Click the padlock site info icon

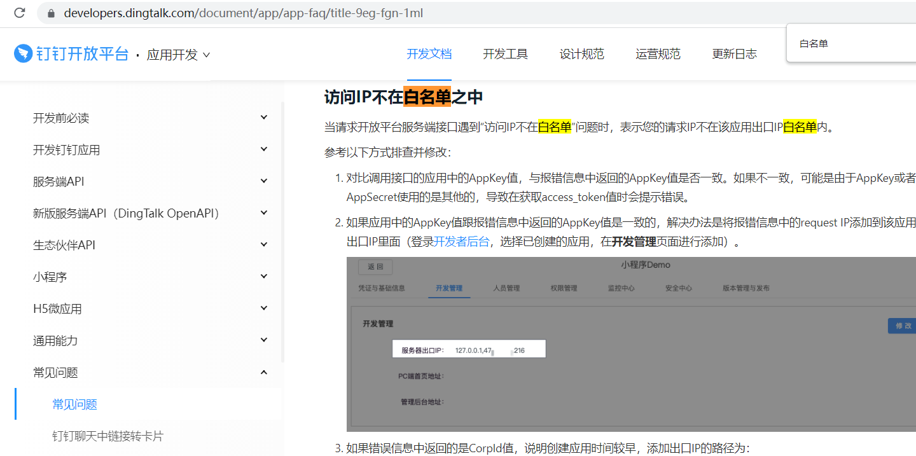click(x=52, y=13)
